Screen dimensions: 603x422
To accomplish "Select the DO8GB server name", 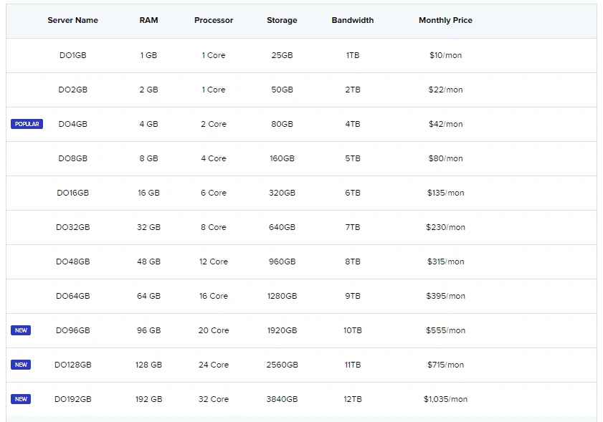I will tap(73, 158).
